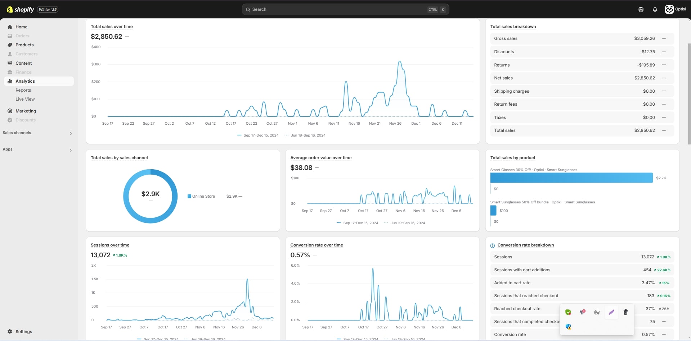Click the Winter '25 edition badge
Viewport: 691px width, 341px height.
[x=48, y=9]
